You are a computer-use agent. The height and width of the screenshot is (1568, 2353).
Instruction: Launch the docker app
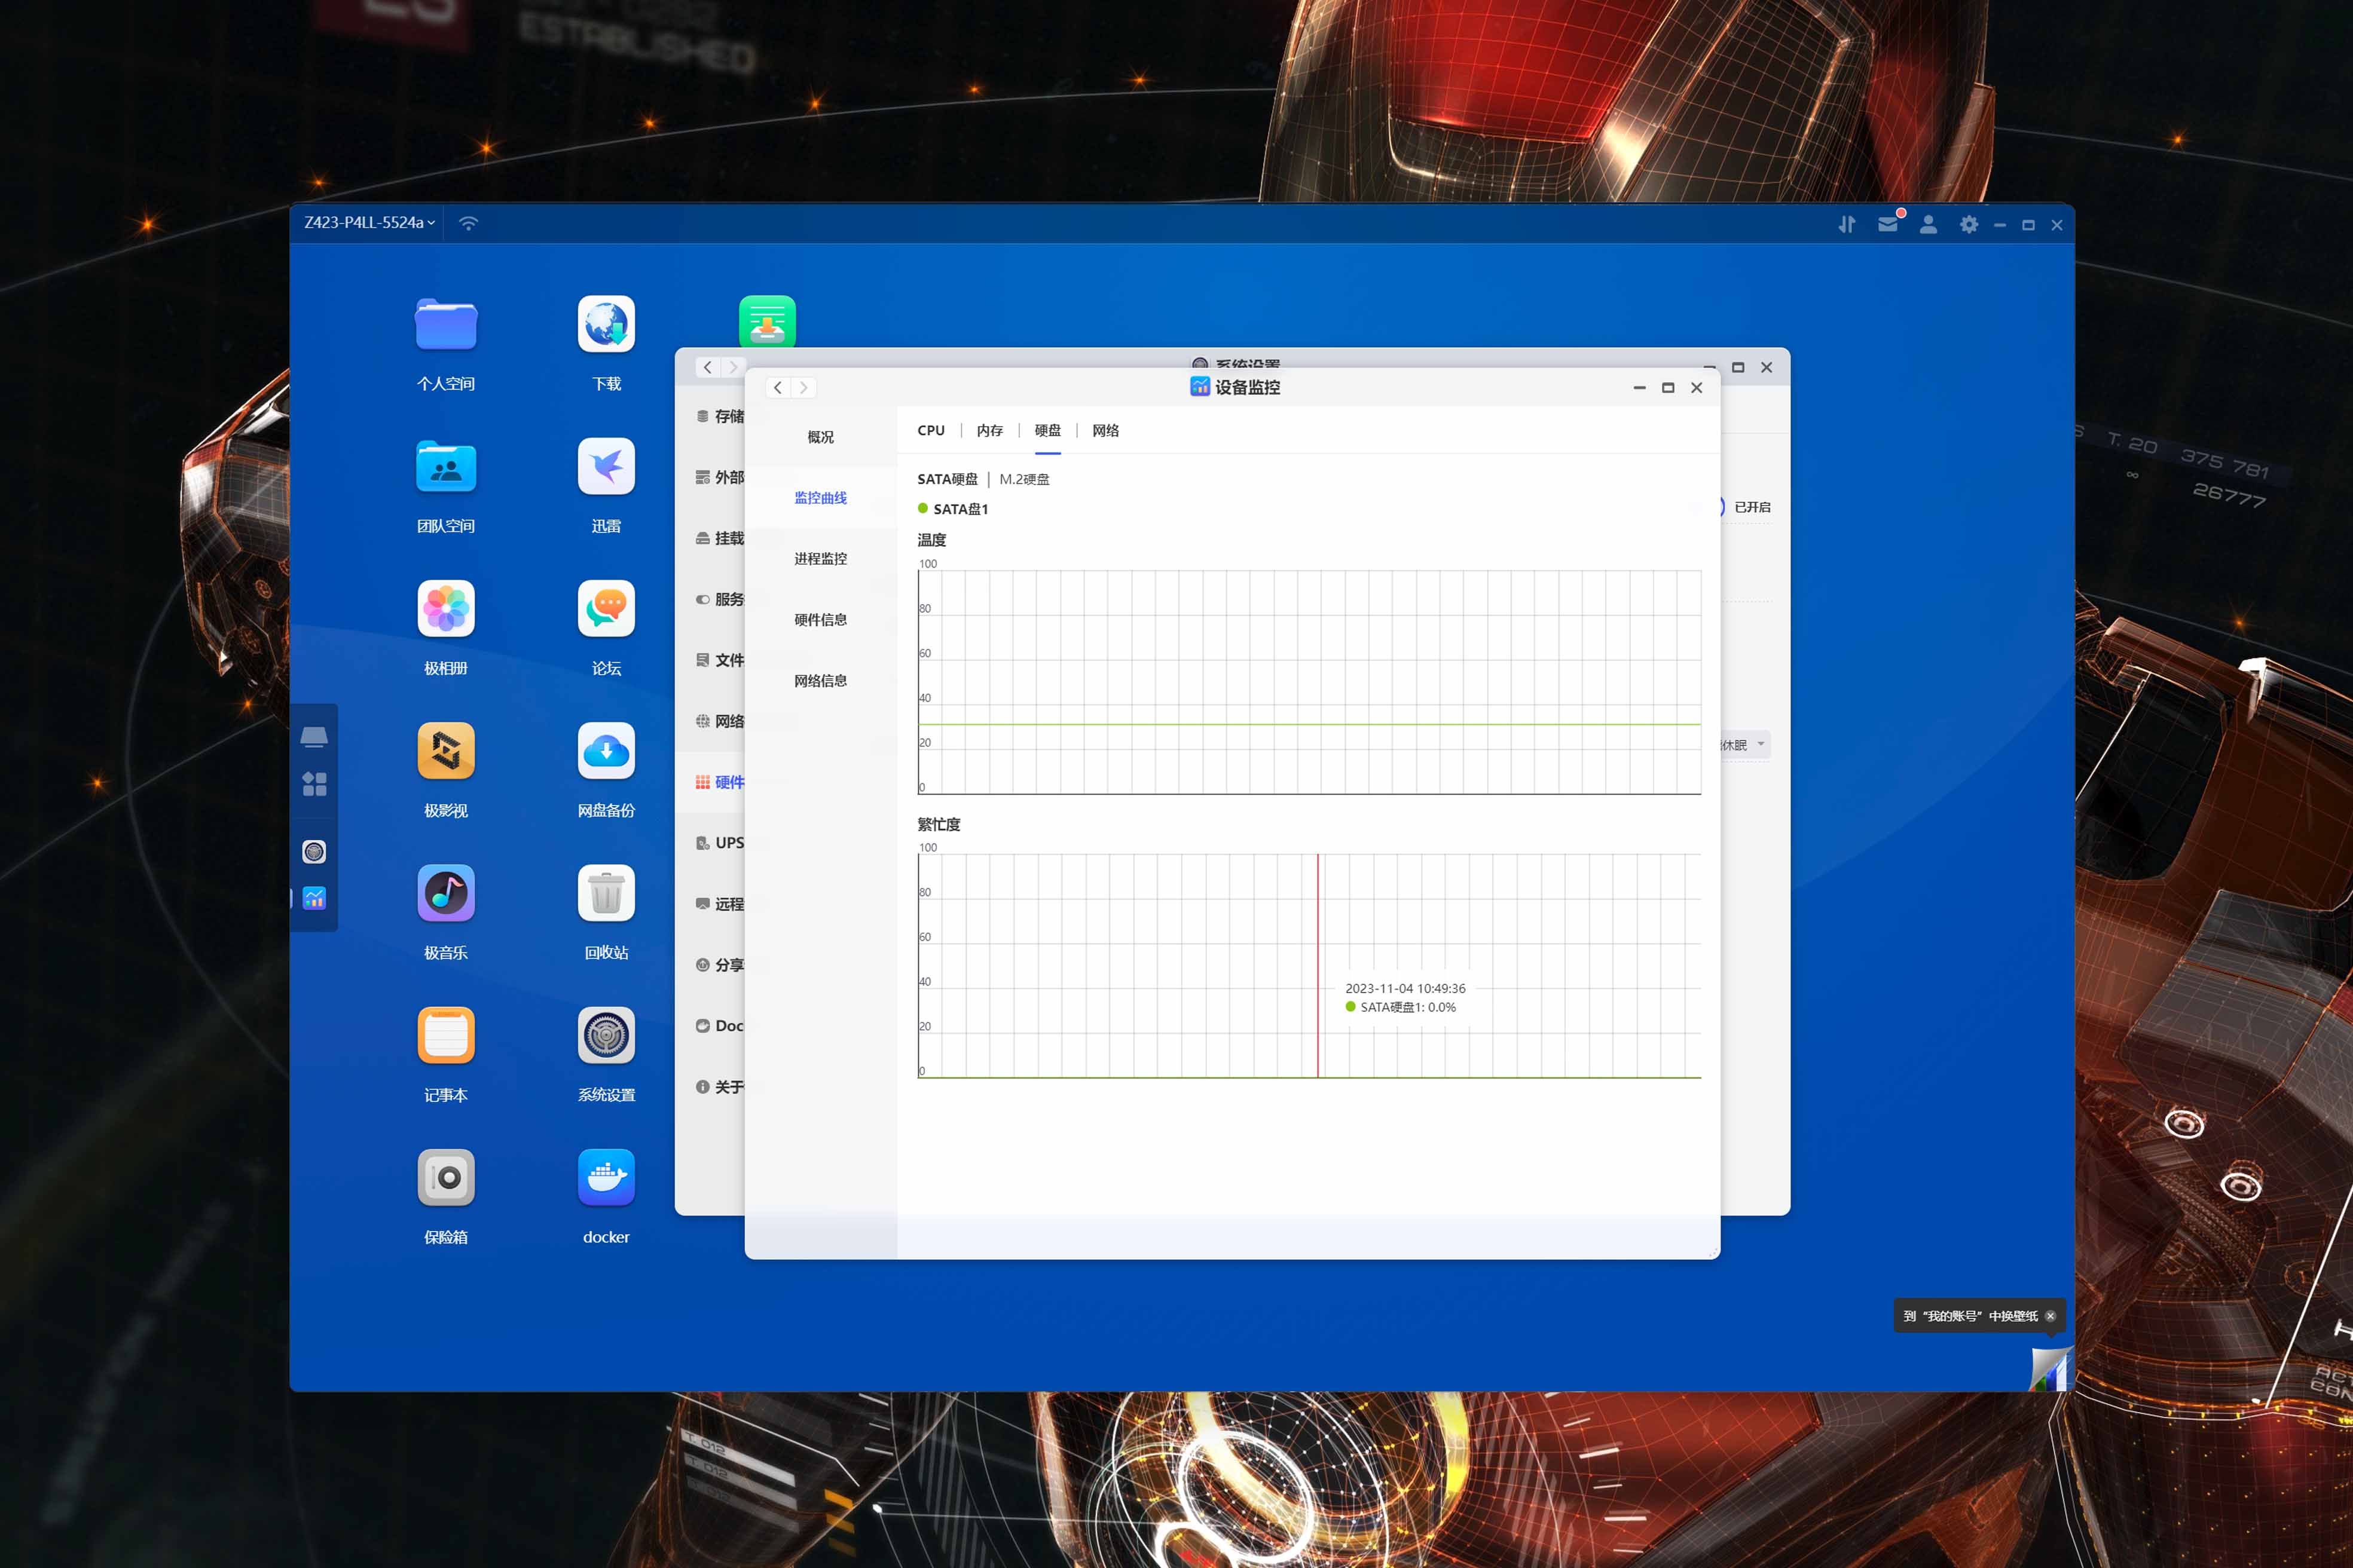(x=606, y=1177)
